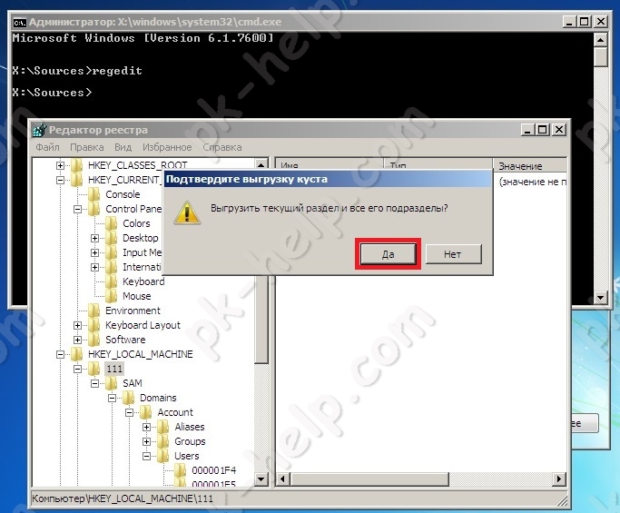
Task: Select Software folder icon
Action: point(93,340)
